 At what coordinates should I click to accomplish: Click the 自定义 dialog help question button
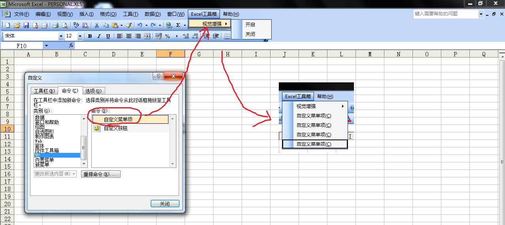(158, 77)
